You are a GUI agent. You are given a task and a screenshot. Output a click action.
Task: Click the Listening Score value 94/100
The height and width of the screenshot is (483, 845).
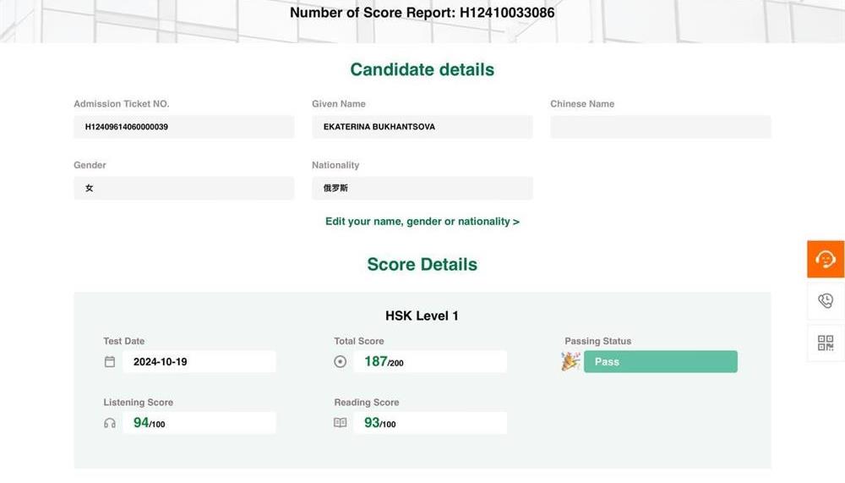click(199, 423)
